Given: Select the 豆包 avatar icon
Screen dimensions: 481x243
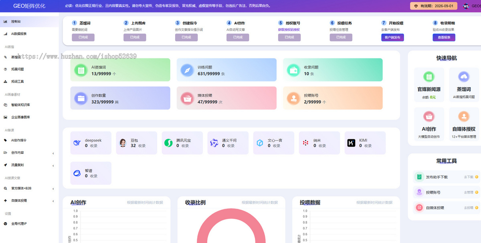Looking at the screenshot, I should [123, 143].
